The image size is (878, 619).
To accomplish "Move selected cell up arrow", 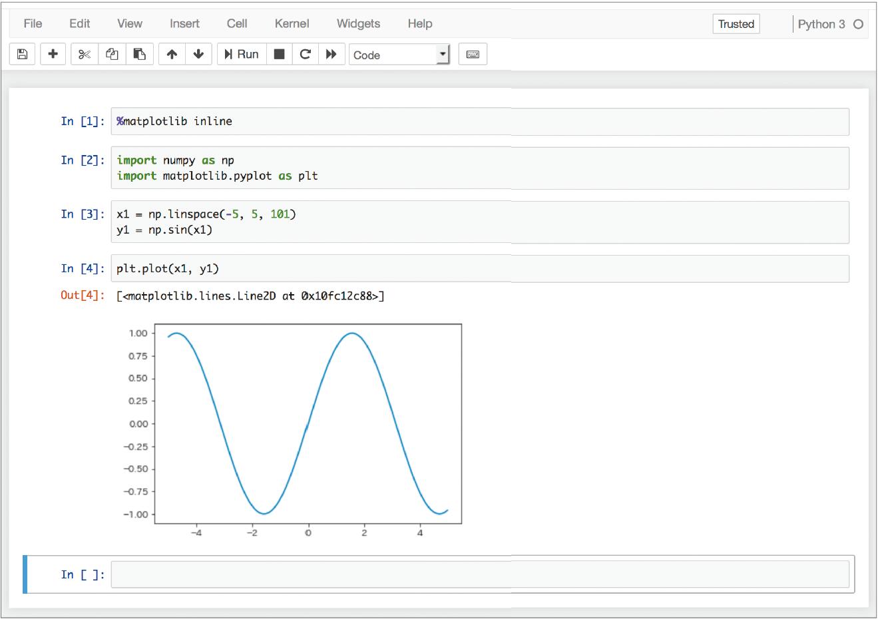I will pos(172,55).
